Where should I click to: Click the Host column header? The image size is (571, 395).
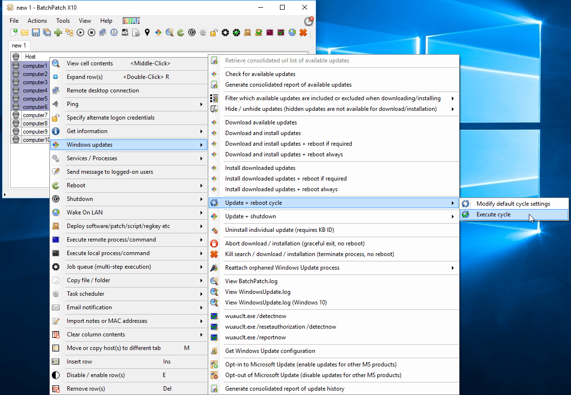click(31, 57)
